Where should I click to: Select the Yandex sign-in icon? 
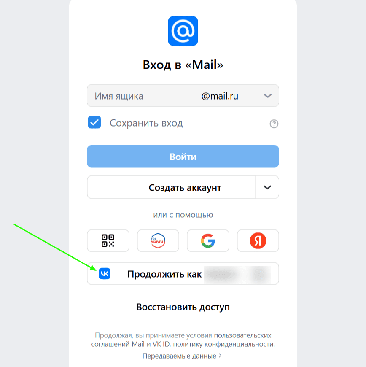[258, 240]
